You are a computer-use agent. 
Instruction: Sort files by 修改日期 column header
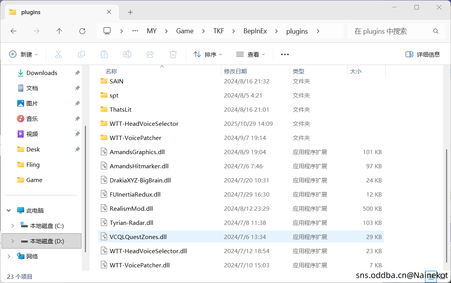point(235,71)
